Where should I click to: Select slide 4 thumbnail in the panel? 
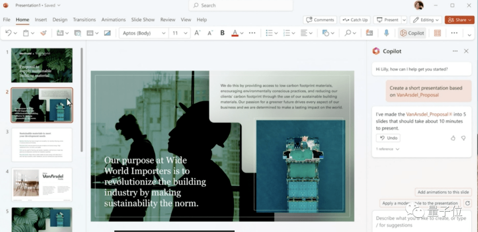pyautogui.click(x=42, y=184)
